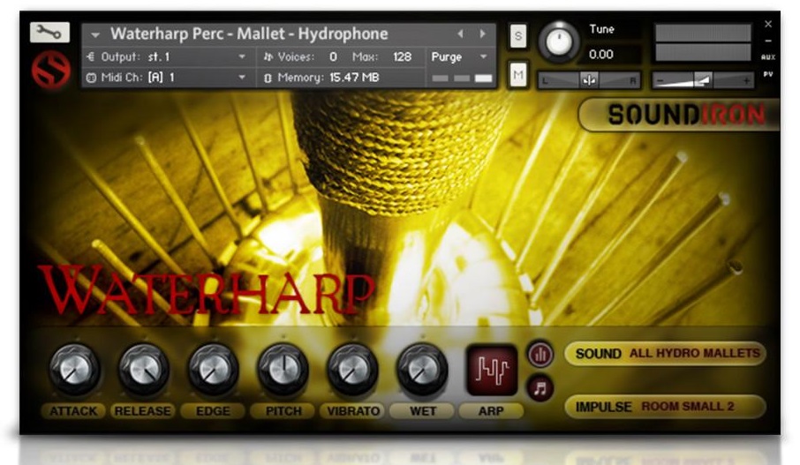Click the round EQ bars icon
Viewport: 800px width, 465px height.
click(540, 354)
